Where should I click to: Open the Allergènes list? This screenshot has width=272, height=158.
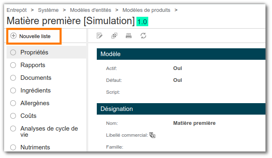point(35,103)
